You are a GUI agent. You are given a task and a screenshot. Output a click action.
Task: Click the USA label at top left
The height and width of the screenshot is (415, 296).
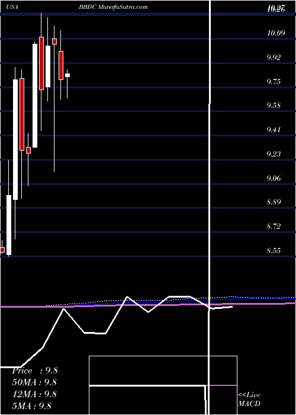click(x=12, y=7)
